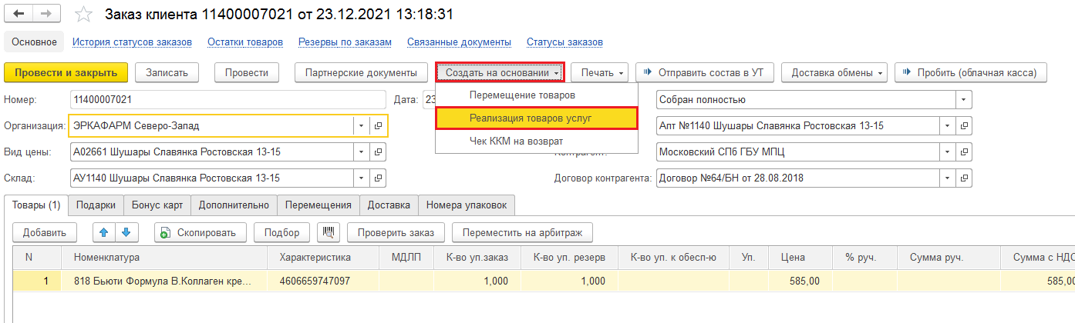The width and height of the screenshot is (1075, 323).
Task: Move row up with arrow icon
Action: 103,232
